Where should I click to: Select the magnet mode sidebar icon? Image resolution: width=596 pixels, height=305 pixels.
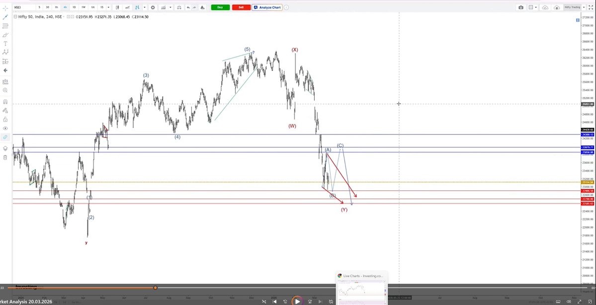tap(5, 102)
